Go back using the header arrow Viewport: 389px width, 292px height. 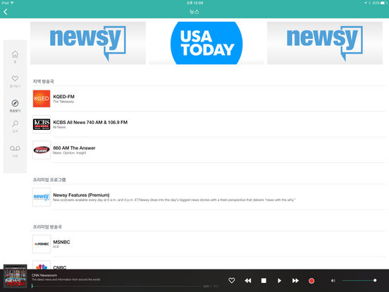[x=6, y=12]
